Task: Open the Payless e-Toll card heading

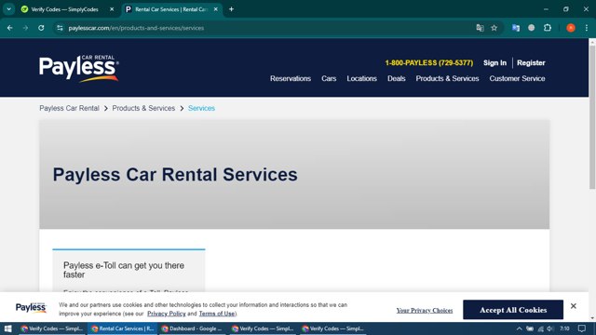Action: (x=124, y=270)
